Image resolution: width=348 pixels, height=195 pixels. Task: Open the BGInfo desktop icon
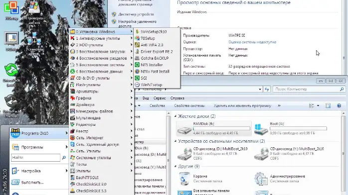point(11,42)
